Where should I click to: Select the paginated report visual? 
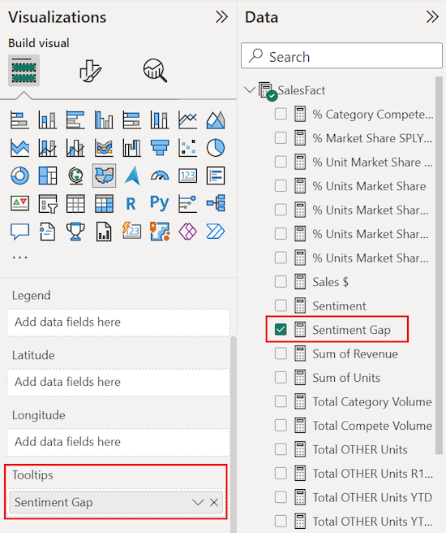click(104, 232)
